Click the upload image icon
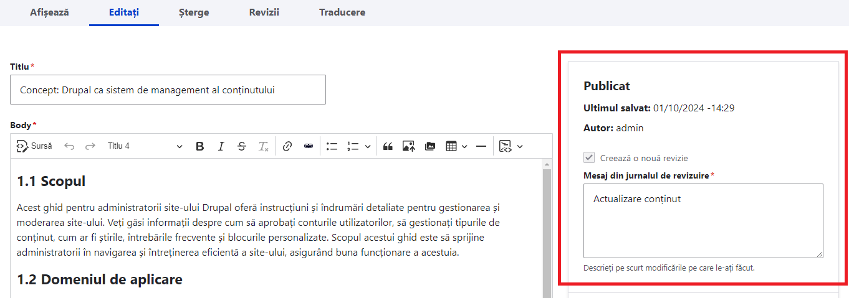Screen dimensions: 849x298 [x=408, y=146]
